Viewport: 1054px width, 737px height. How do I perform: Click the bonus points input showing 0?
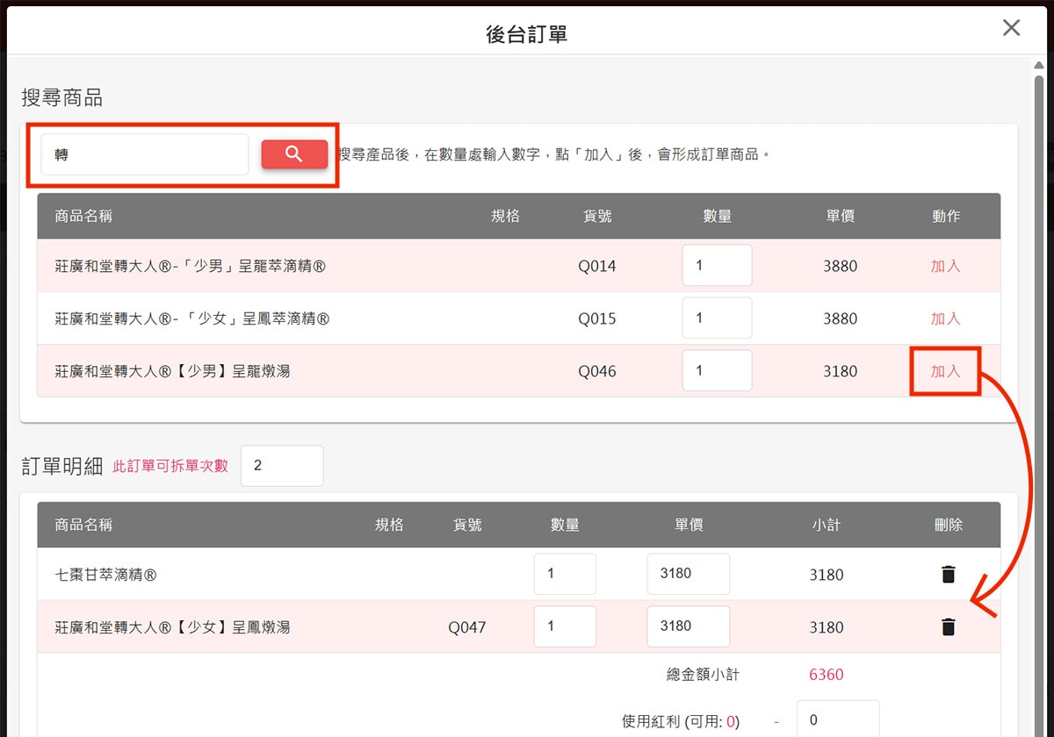(x=838, y=721)
